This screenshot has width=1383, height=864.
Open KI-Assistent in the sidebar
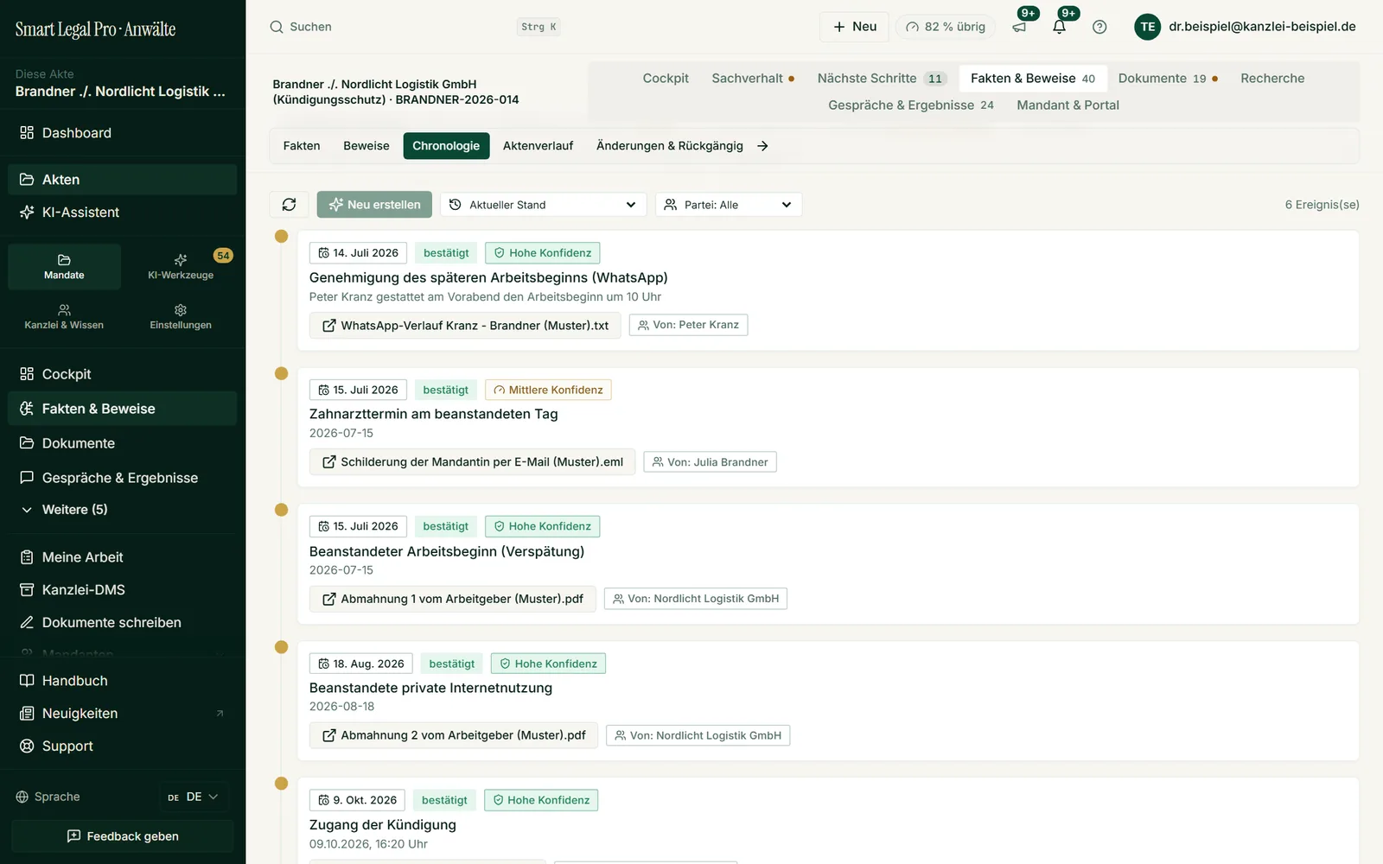click(x=123, y=213)
